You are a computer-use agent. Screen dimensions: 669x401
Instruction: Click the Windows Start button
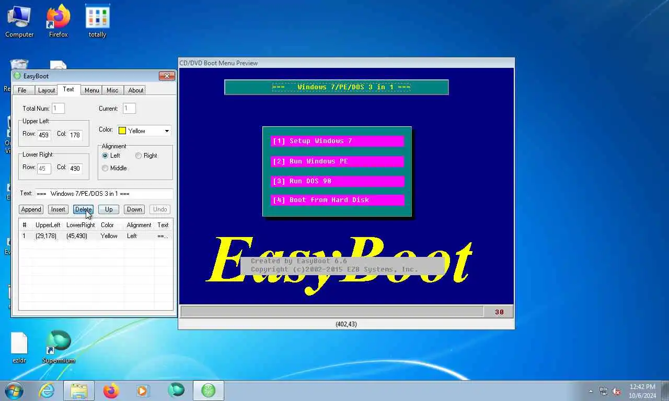(14, 391)
